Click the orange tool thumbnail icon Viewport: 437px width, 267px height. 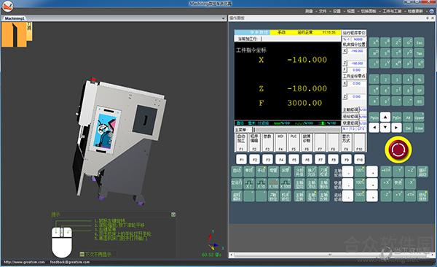pos(17,34)
